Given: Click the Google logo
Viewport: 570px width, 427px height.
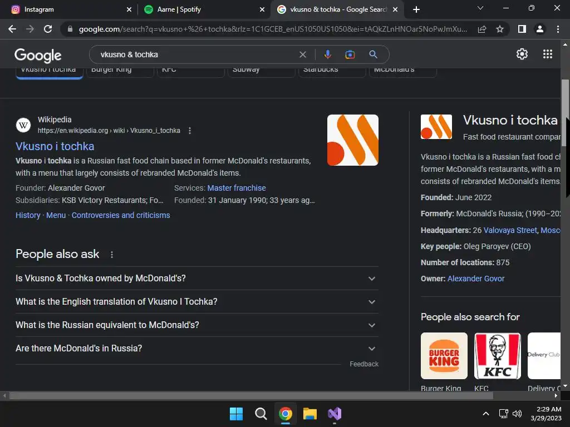Looking at the screenshot, I should 38,55.
